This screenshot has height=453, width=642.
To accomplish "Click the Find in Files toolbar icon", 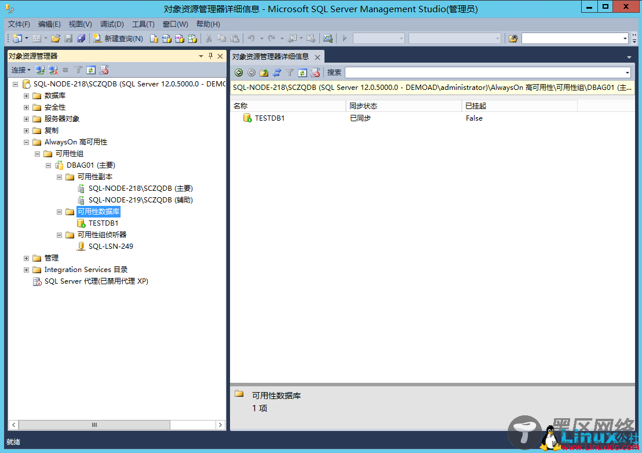I will (x=513, y=38).
